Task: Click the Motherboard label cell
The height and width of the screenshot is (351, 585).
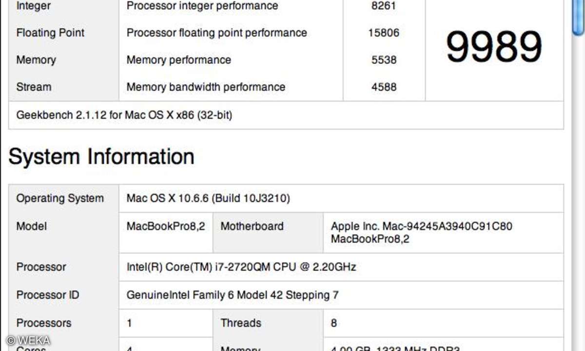Action: coord(268,233)
